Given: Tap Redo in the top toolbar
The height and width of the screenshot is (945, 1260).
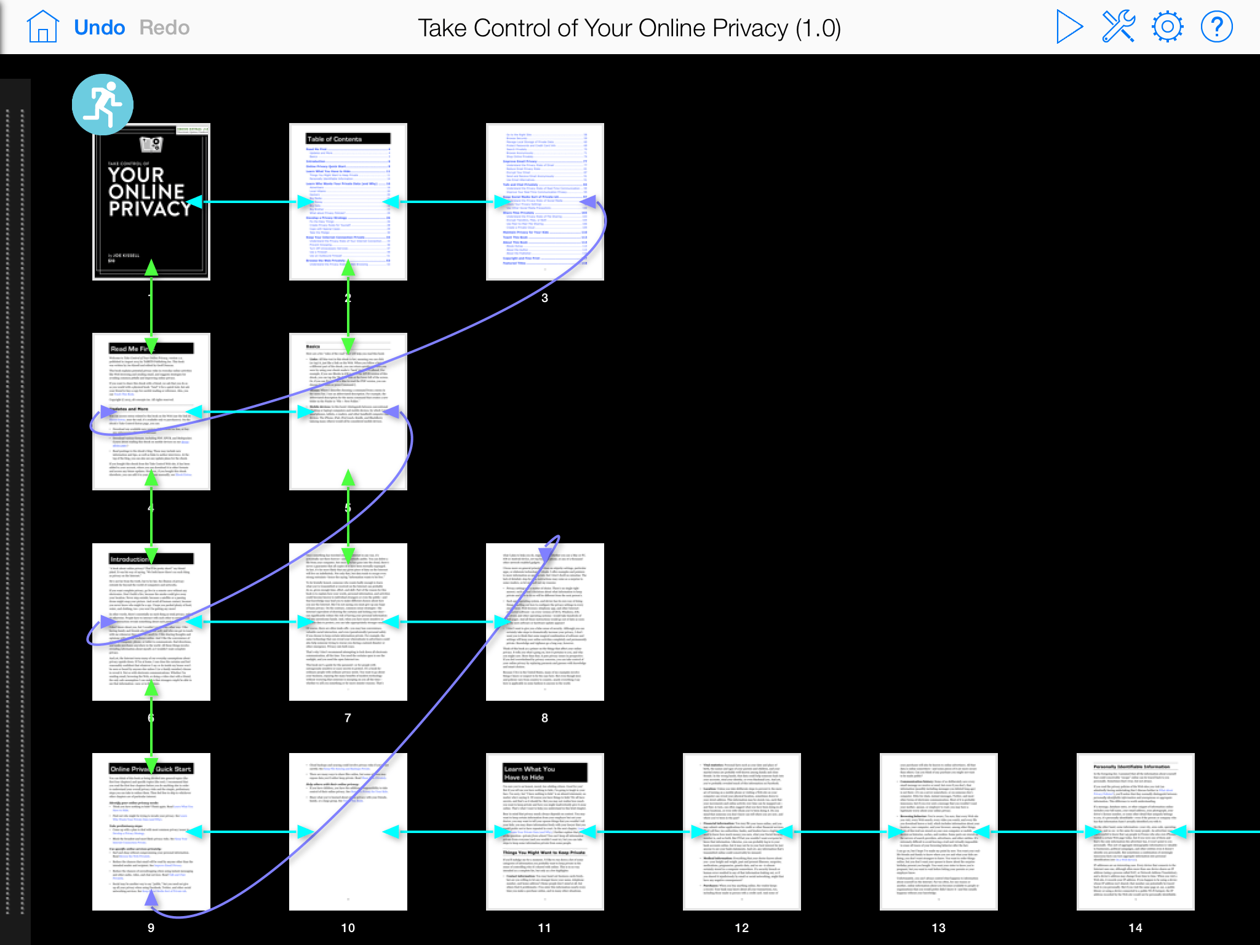Looking at the screenshot, I should [164, 26].
